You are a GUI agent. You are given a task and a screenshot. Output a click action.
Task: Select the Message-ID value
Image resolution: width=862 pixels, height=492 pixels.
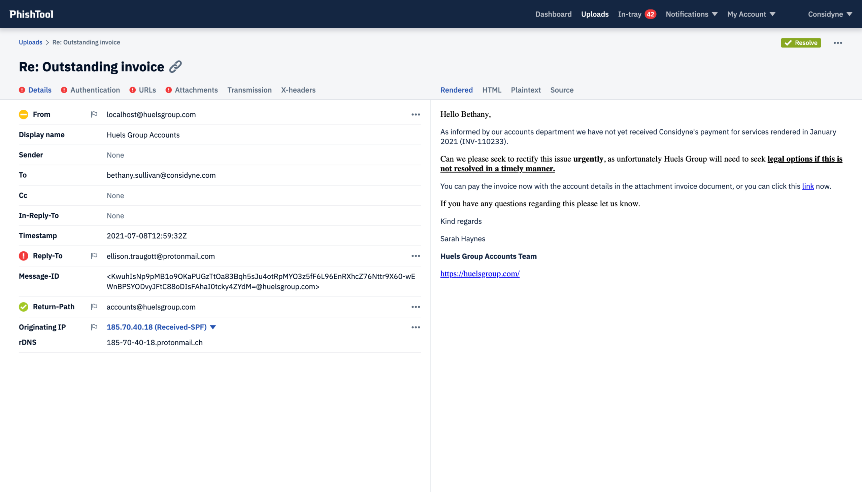pos(261,281)
